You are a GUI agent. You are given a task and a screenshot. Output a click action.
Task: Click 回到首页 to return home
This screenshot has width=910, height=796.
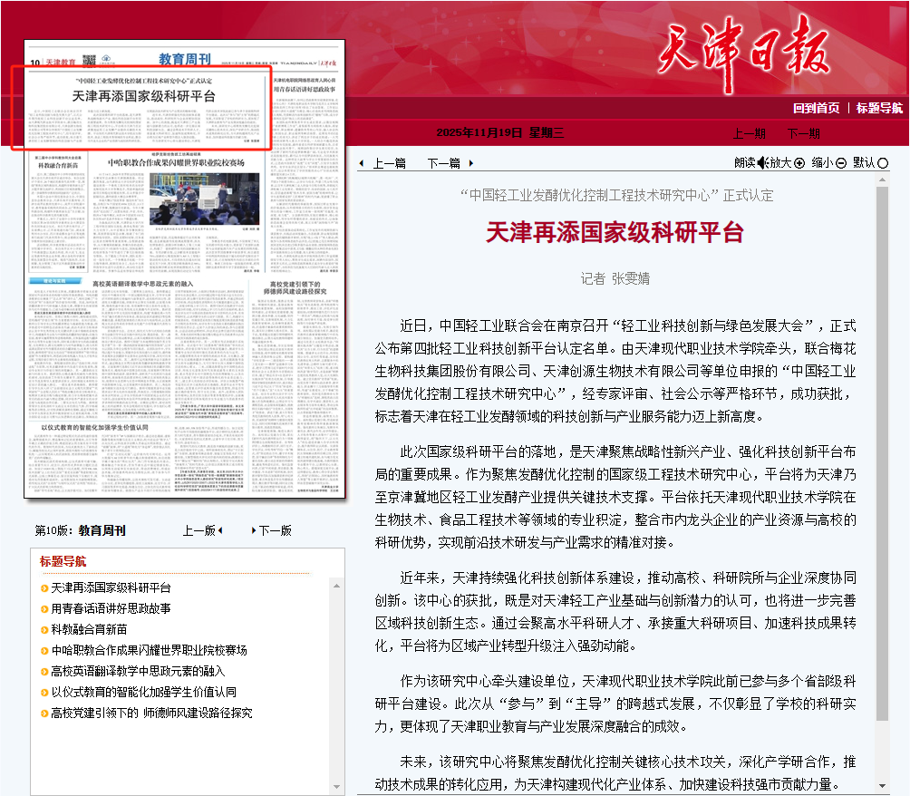816,108
